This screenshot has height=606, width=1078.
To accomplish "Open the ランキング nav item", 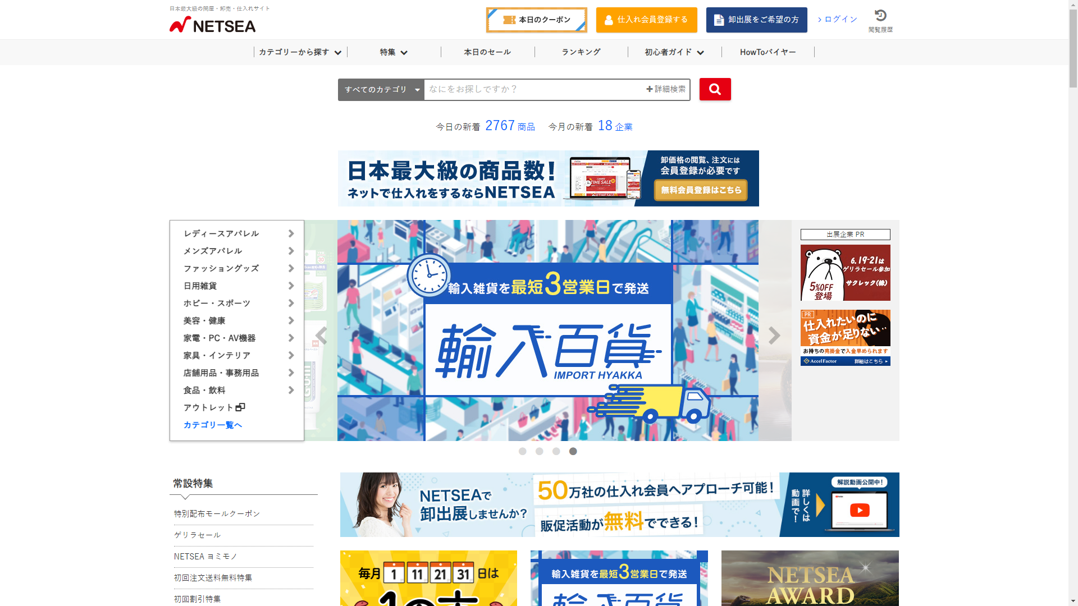I will click(x=581, y=52).
